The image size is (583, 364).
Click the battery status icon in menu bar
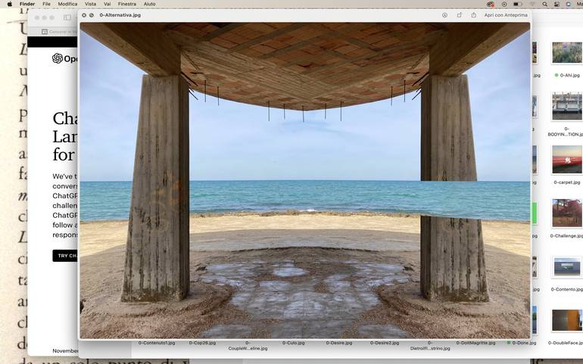pyautogui.click(x=518, y=4)
